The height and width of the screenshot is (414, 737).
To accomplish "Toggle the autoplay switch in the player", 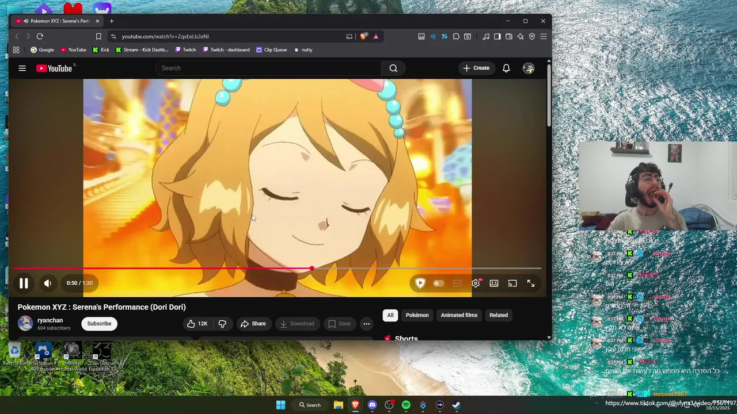I will [x=439, y=283].
